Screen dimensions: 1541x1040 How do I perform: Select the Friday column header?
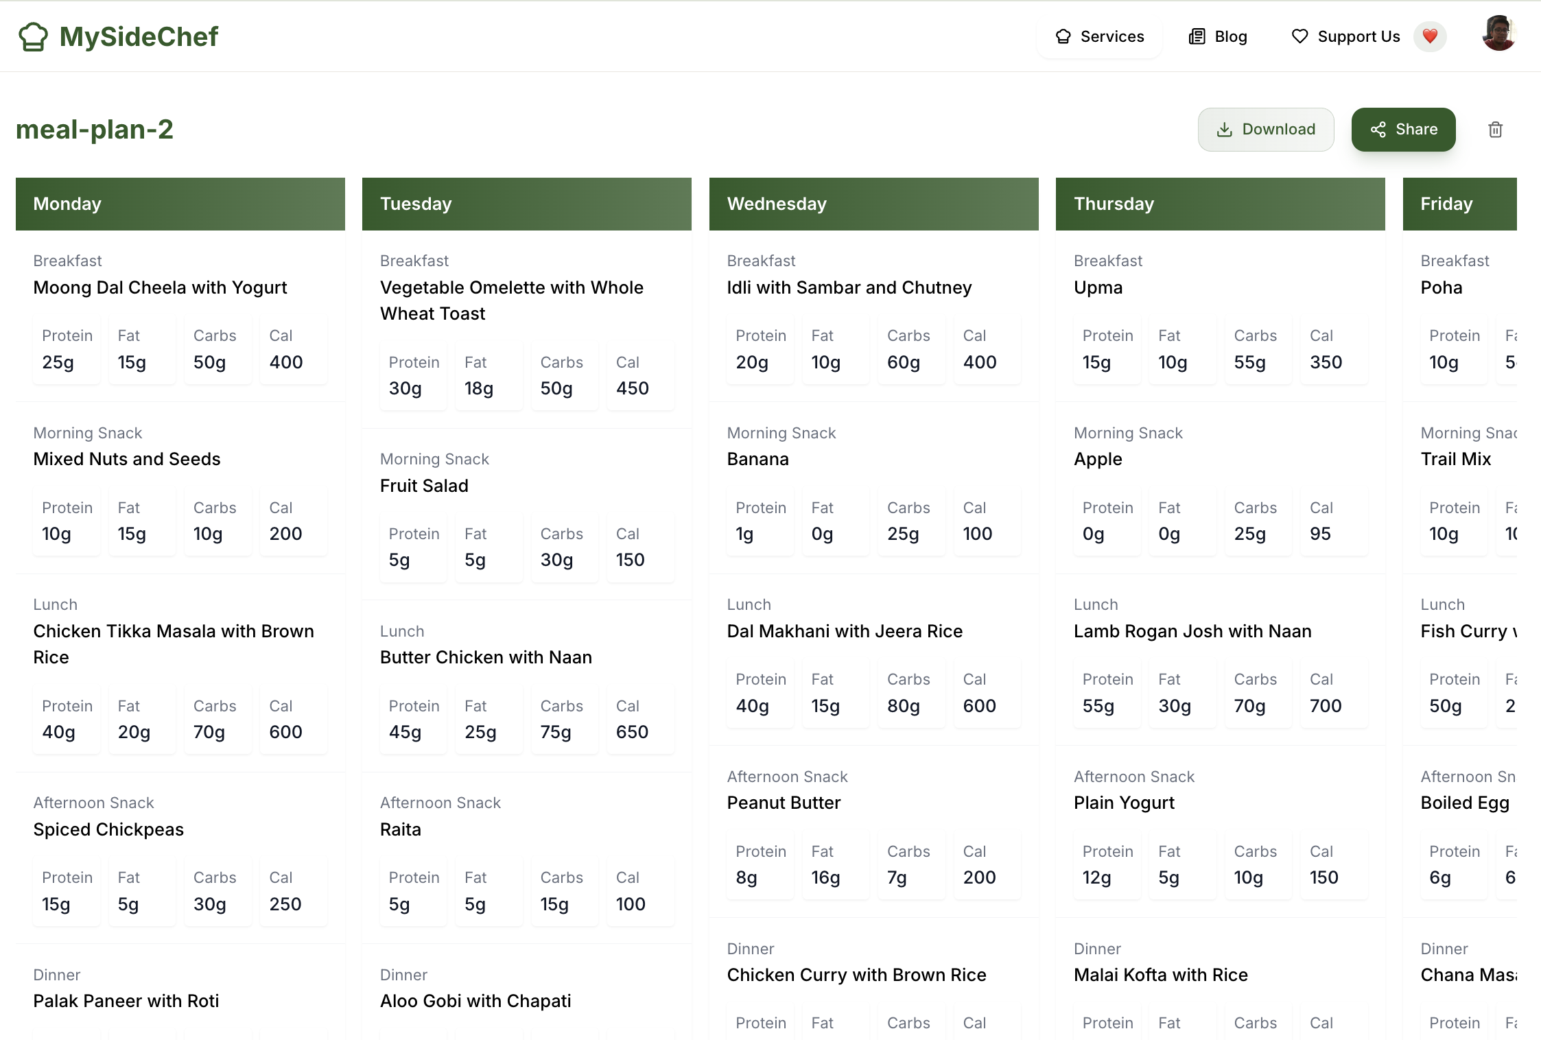point(1459,204)
